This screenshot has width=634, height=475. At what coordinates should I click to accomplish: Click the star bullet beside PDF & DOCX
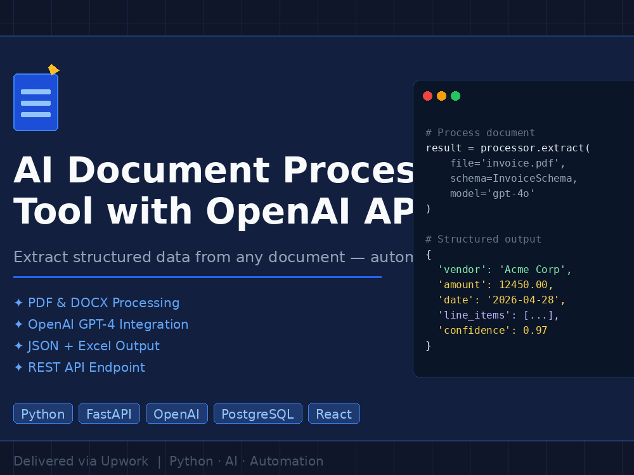(x=18, y=303)
